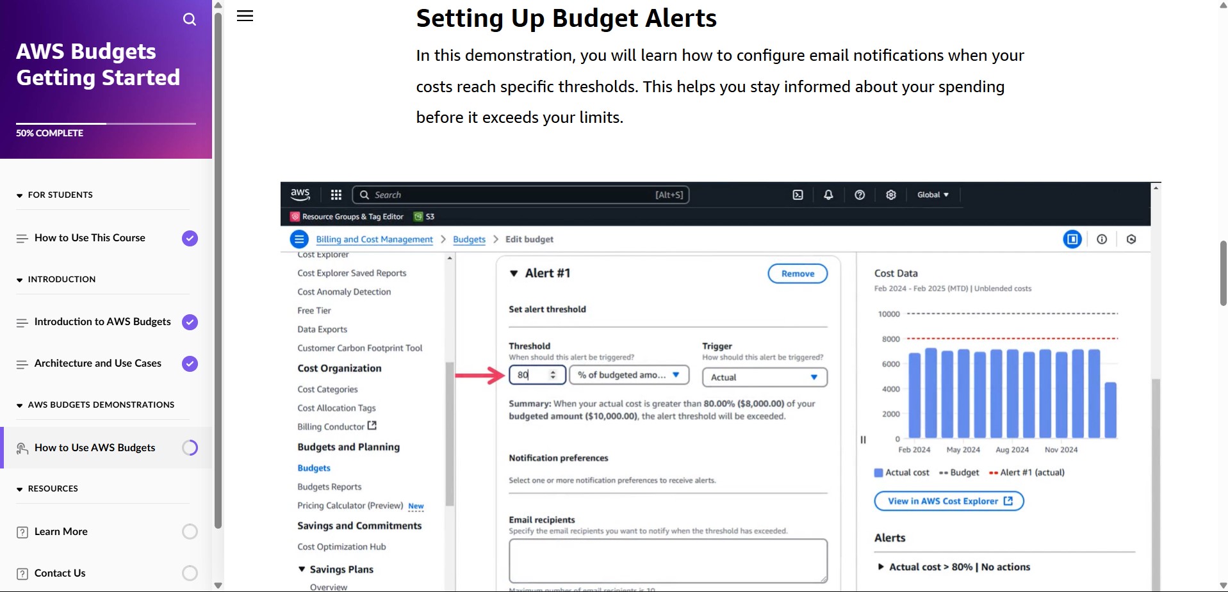Click the Alert #1 (actual) red legend swatch

[x=993, y=473]
